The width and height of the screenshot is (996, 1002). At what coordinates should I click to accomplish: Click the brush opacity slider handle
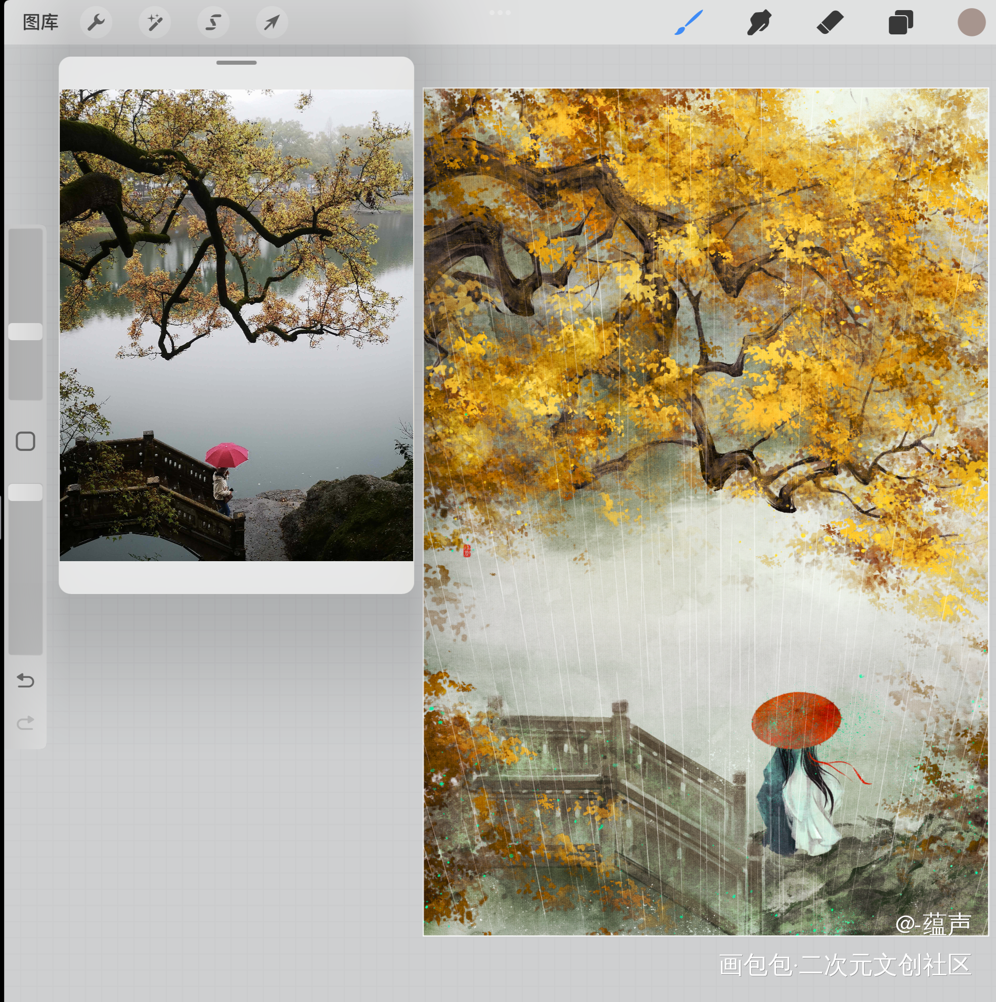tap(25, 492)
